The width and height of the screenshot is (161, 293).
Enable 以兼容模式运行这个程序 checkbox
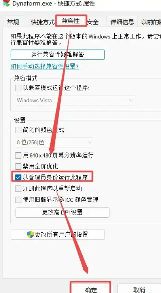[x=18, y=88]
